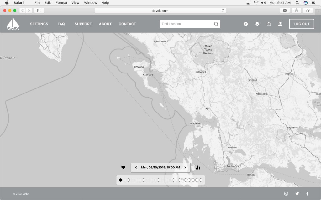Viewport: 321px width, 200px height.
Task: Click the Vela sailboat logo
Action: (13, 24)
